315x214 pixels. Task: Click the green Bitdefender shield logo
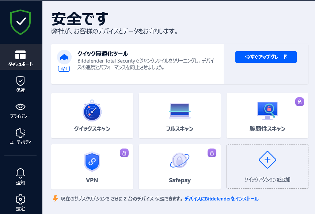click(20, 22)
